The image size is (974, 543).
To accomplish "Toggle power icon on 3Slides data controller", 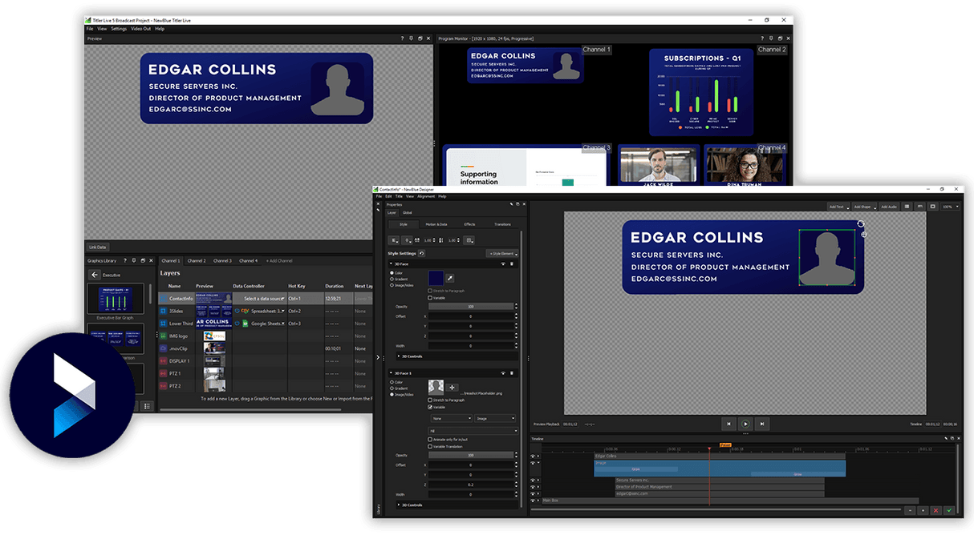I will pos(237,311).
